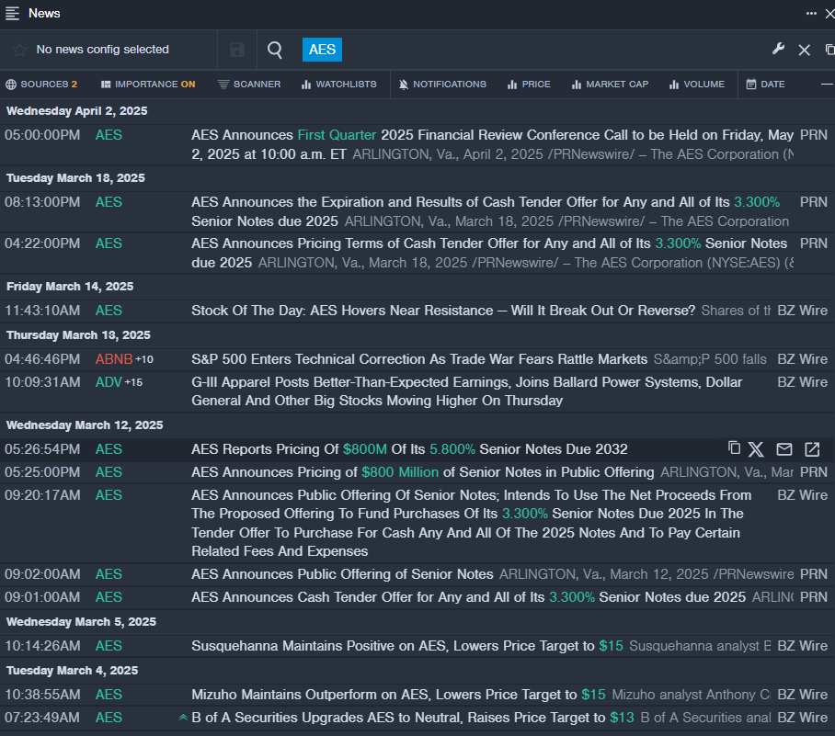This screenshot has height=736, width=835.
Task: Click the AES ticker in the 11:43:10AM row
Action: 109,311
